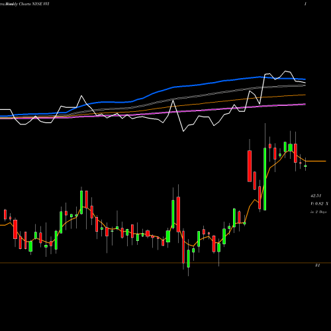Click the last small green candle
331x331 pixels.
305,165
